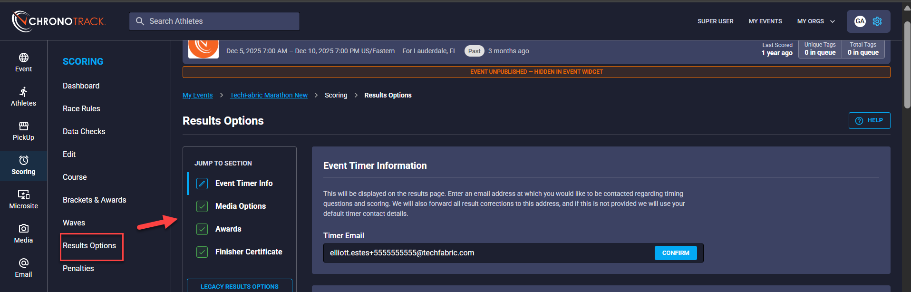Open Results Options in Scoring menu

(x=89, y=246)
